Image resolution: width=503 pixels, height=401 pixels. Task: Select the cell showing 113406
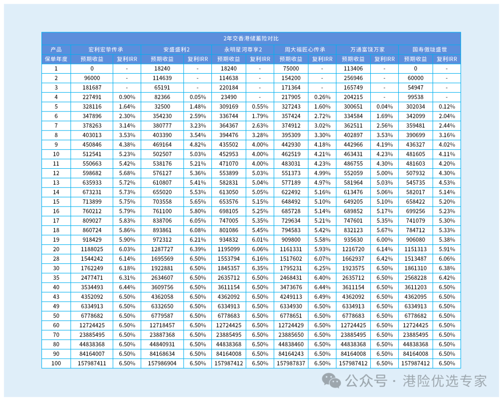(x=353, y=69)
